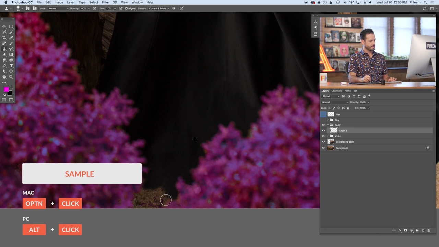The image size is (439, 247).
Task: Show the Sky group visibility
Action: [x=323, y=120]
